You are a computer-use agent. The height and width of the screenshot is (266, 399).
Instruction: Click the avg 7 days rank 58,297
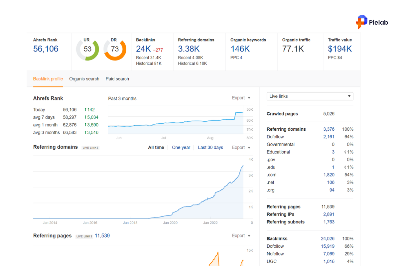(x=70, y=117)
